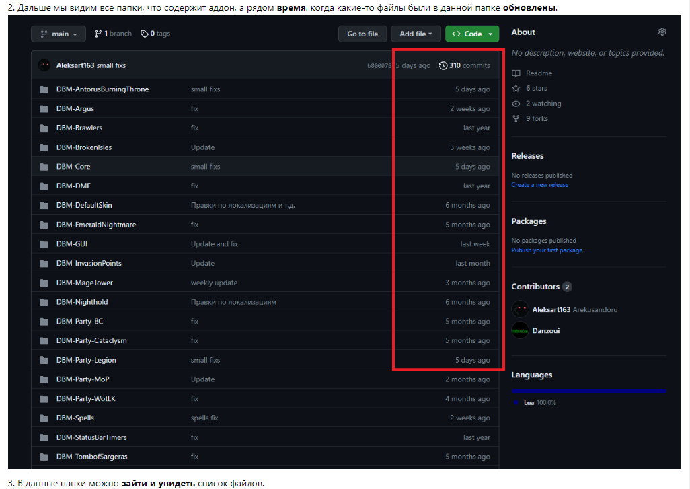This screenshot has width=690, height=489.
Task: Click Aleksart163 avatar in commit header
Action: coord(44,65)
